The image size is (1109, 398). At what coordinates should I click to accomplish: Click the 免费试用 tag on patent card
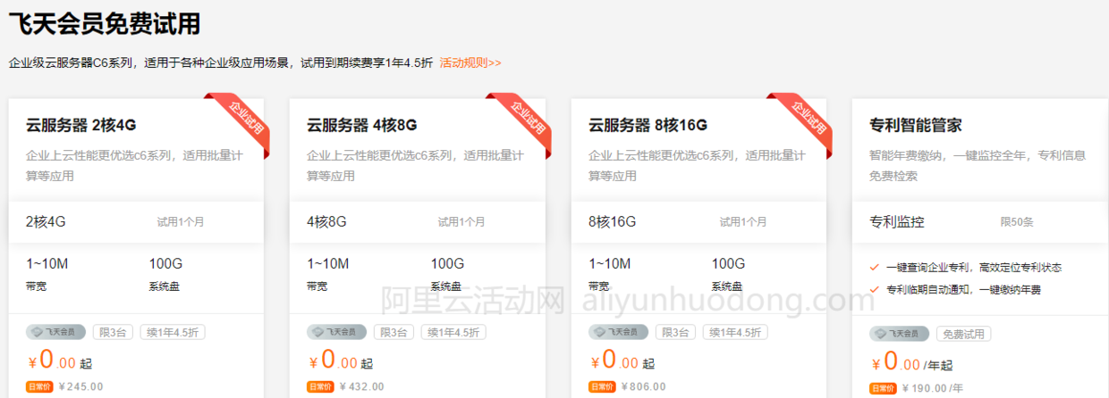click(x=964, y=334)
